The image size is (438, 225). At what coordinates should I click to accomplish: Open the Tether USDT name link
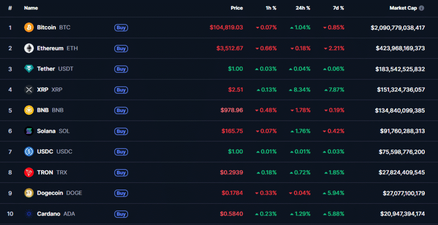click(x=55, y=69)
